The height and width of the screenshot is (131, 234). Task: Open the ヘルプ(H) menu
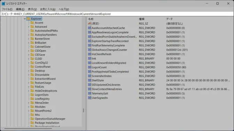point(64,9)
